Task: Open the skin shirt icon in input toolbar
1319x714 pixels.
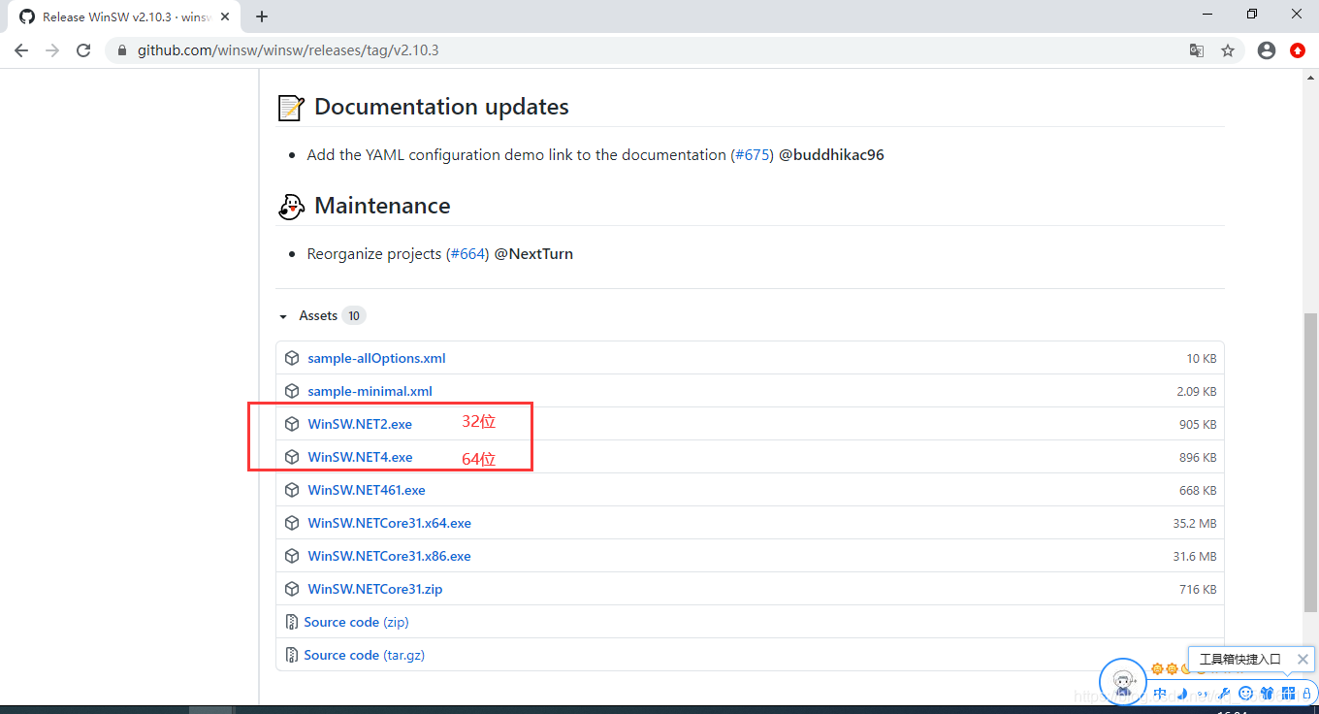Action: [x=1267, y=693]
